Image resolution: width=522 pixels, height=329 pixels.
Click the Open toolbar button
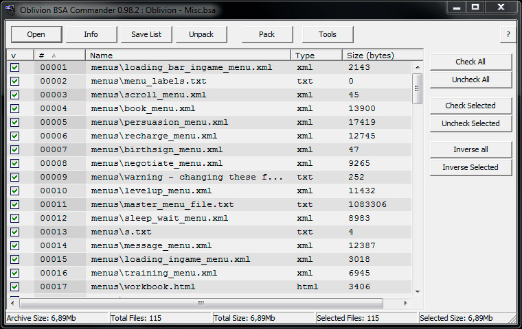pos(36,34)
